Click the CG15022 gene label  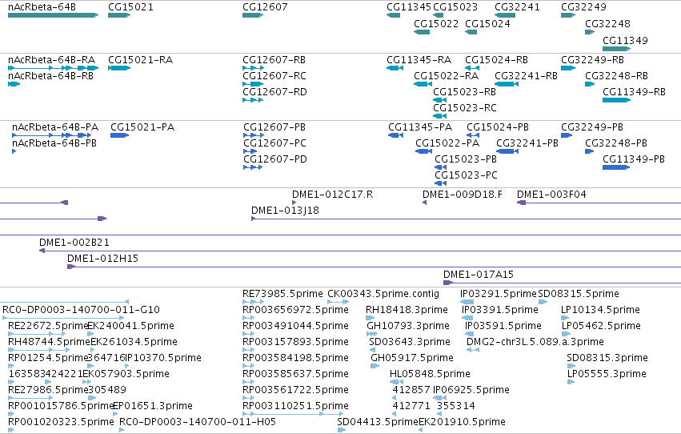pyautogui.click(x=436, y=23)
